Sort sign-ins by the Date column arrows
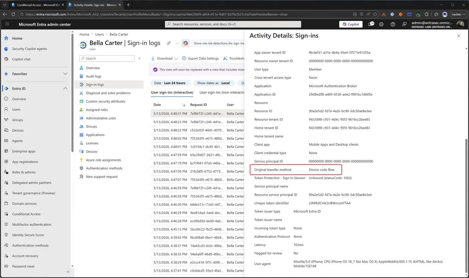This screenshot has height=278, width=469. [183, 105]
